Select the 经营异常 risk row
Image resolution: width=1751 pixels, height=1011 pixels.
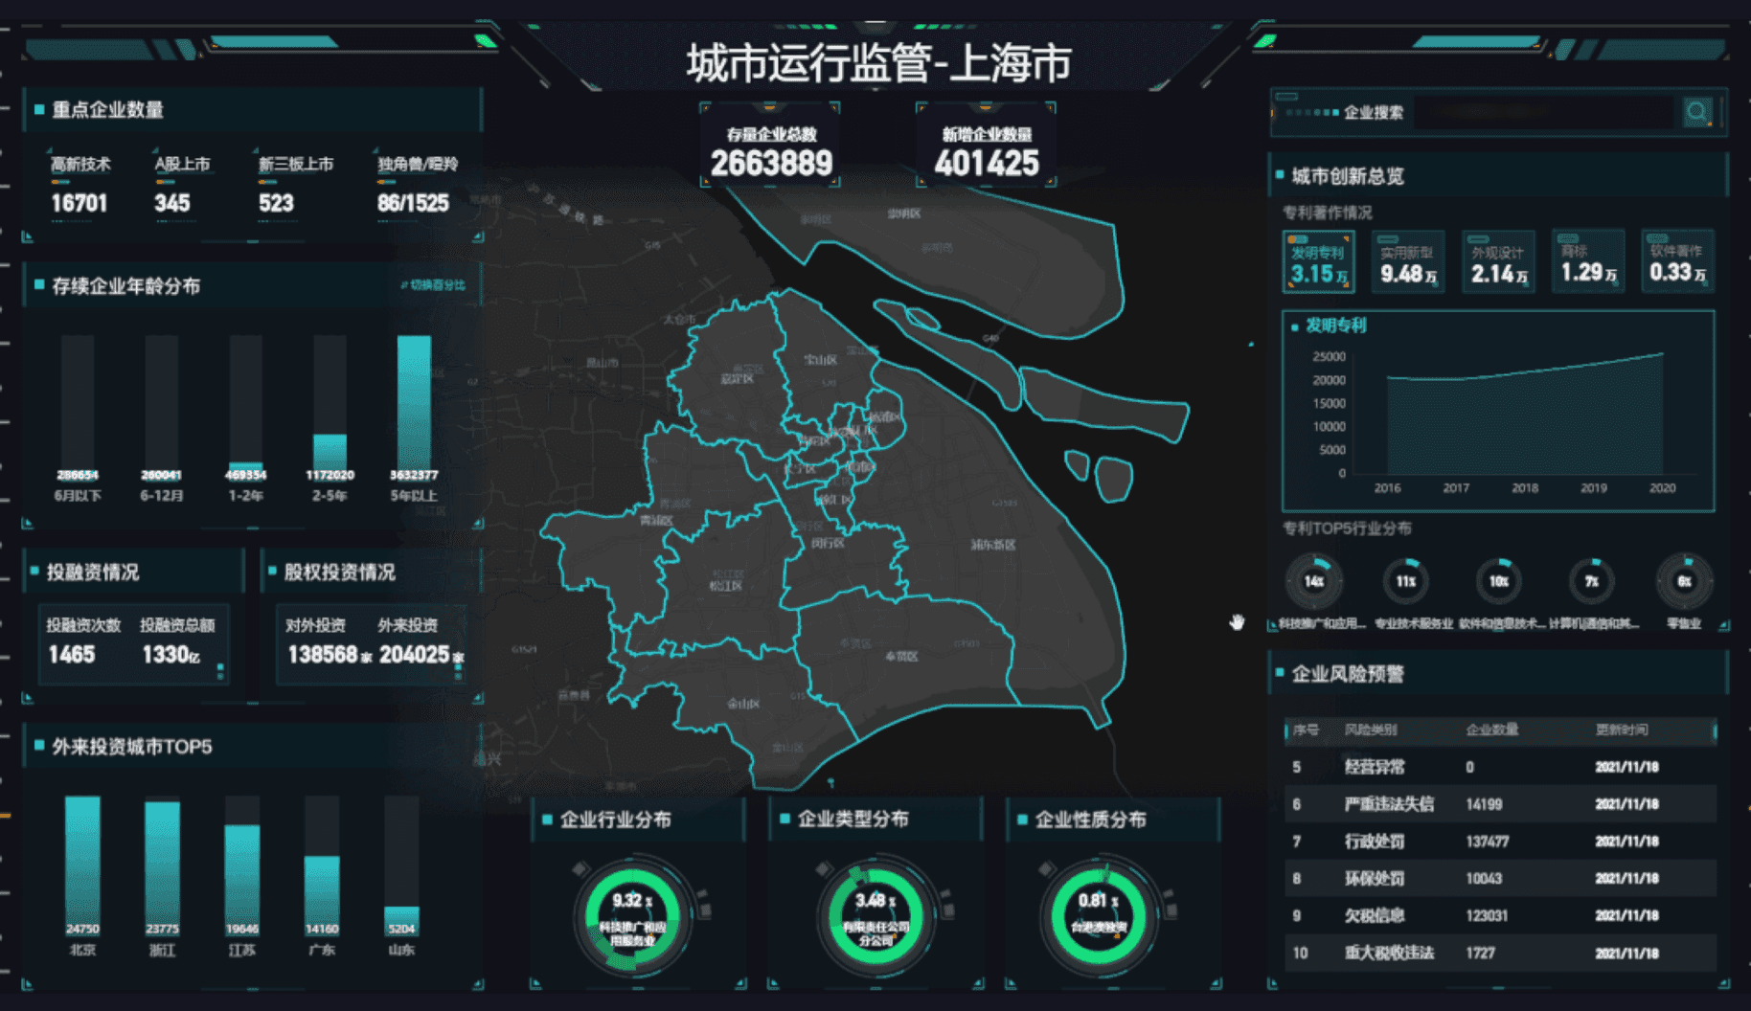[x=1500, y=767]
